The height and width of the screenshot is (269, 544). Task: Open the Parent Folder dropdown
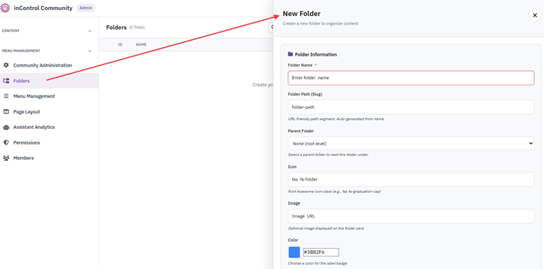point(411,143)
